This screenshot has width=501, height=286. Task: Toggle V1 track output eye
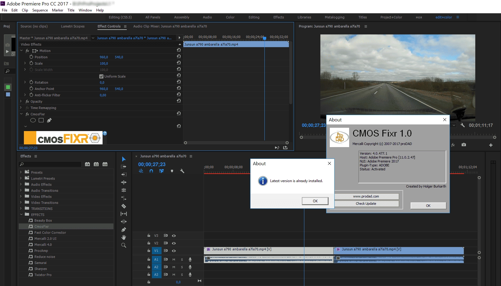click(174, 251)
